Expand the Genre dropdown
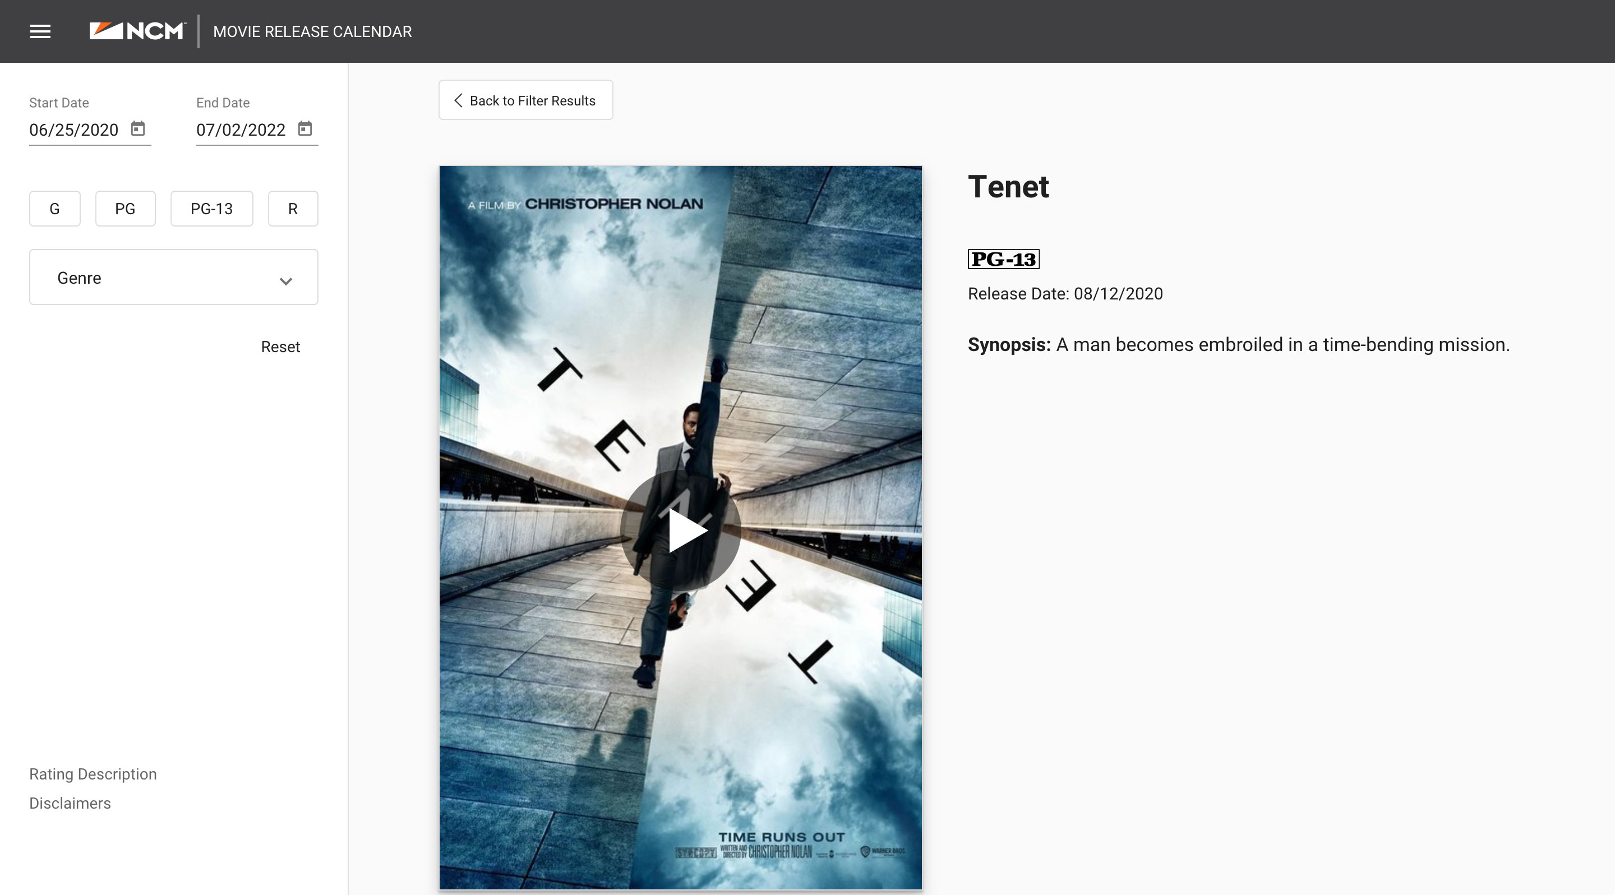Screen dimensions: 1615x895 pos(174,277)
